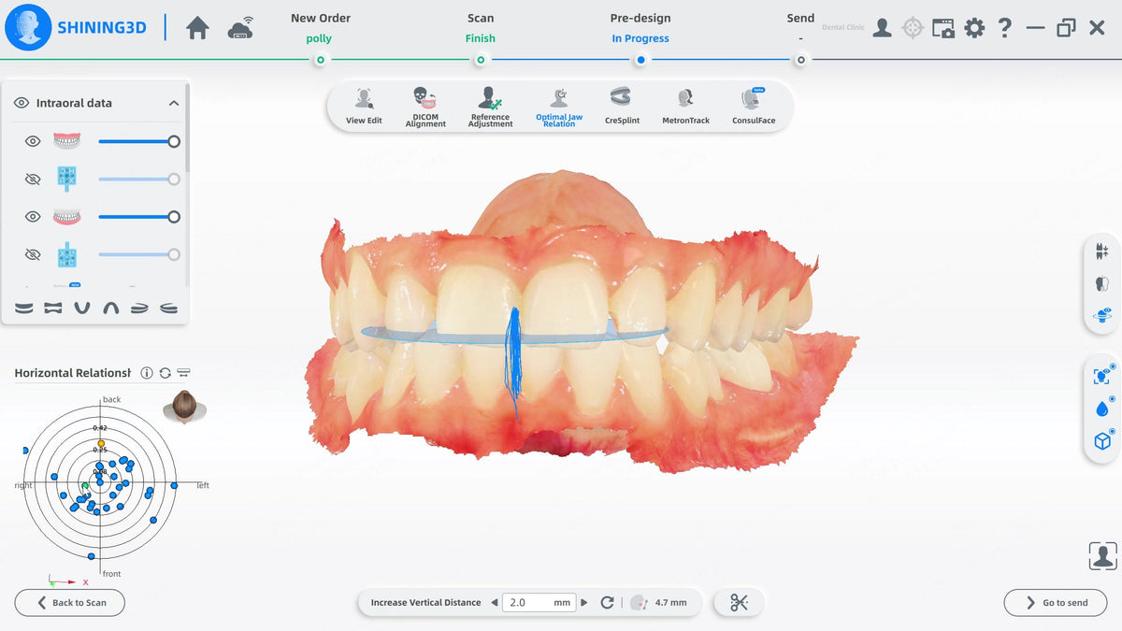Select Optimal Jaw Relation tool
This screenshot has height=631, width=1122.
(559, 106)
